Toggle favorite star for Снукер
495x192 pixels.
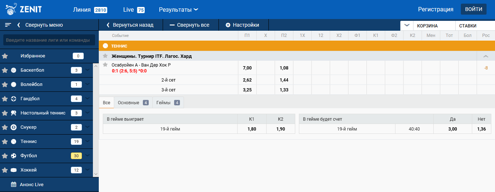coord(5,127)
